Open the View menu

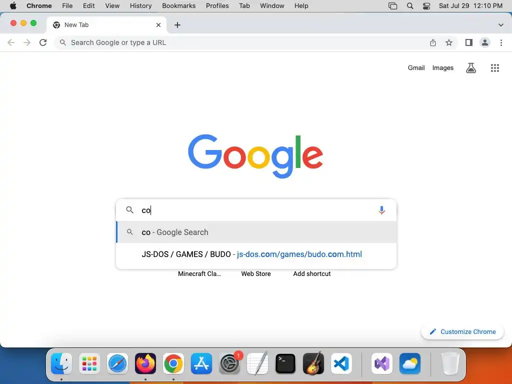(112, 6)
